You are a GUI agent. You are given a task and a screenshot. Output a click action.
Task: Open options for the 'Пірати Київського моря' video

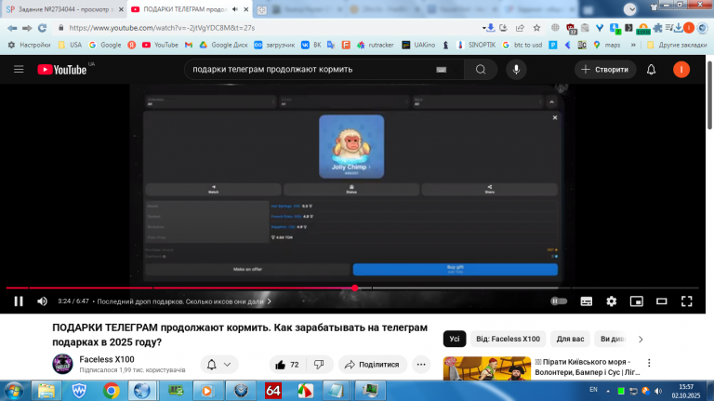coord(649,363)
